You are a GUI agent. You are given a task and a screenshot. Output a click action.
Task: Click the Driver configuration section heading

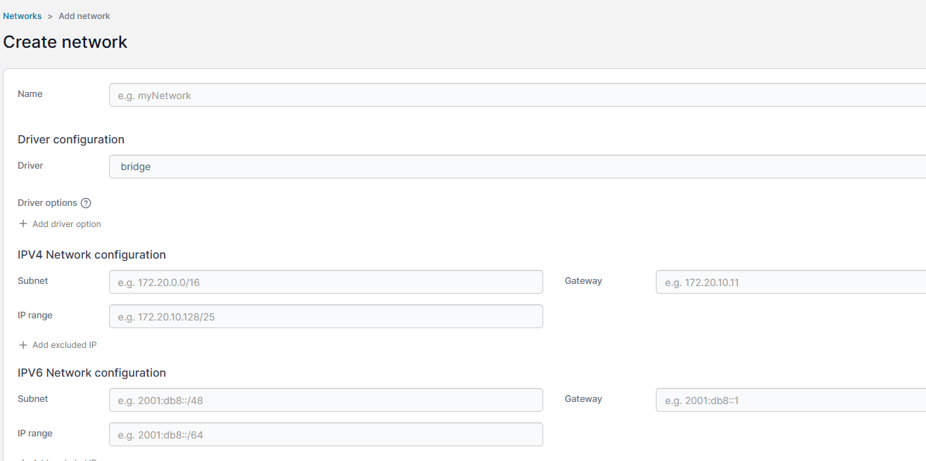click(x=71, y=139)
